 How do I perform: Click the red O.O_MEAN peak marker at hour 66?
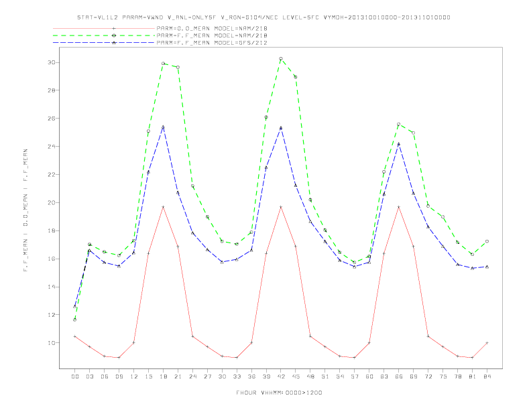click(399, 207)
